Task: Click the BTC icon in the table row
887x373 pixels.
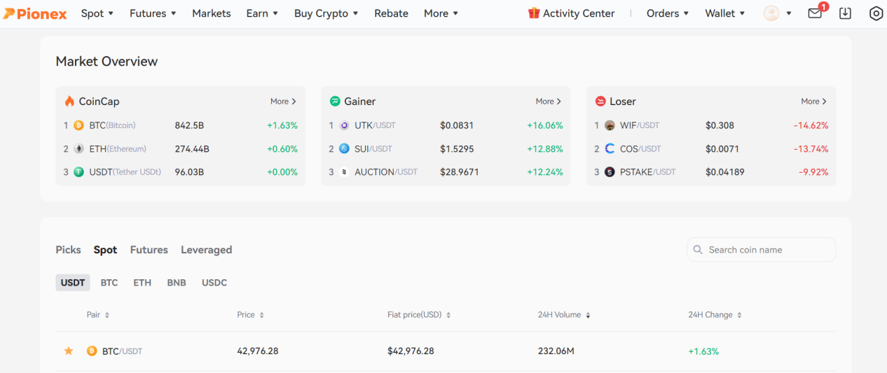Action: click(92, 351)
